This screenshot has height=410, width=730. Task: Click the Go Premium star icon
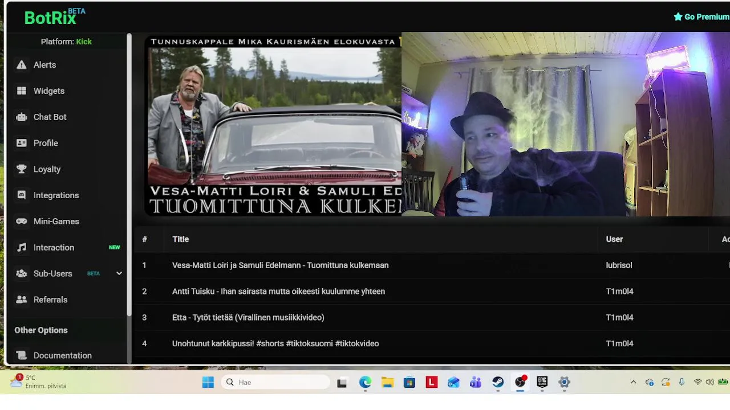678,17
